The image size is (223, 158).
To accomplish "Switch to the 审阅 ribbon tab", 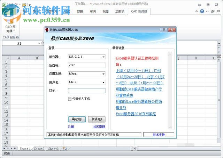I will click(93, 11).
